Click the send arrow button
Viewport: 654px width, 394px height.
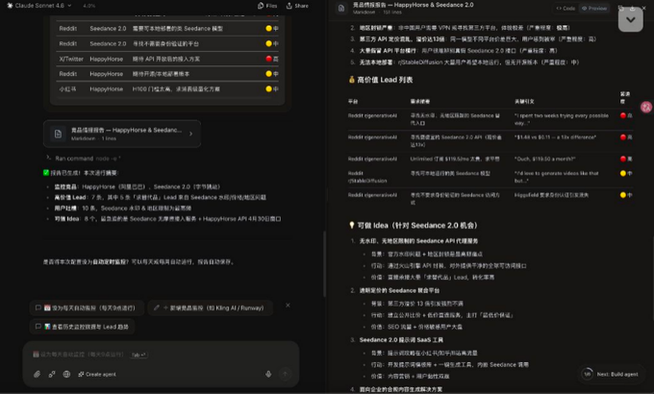point(286,374)
